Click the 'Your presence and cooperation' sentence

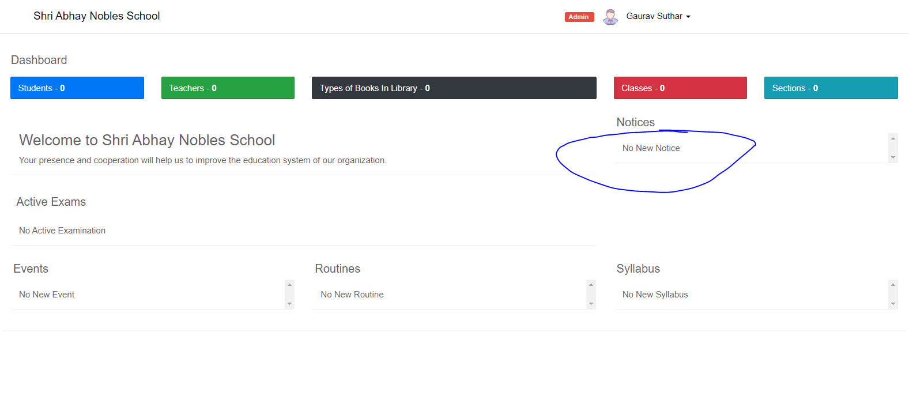click(203, 160)
